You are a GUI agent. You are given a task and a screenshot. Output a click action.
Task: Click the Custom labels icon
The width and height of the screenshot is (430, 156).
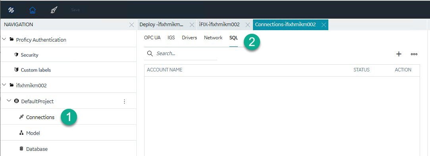pyautogui.click(x=16, y=70)
